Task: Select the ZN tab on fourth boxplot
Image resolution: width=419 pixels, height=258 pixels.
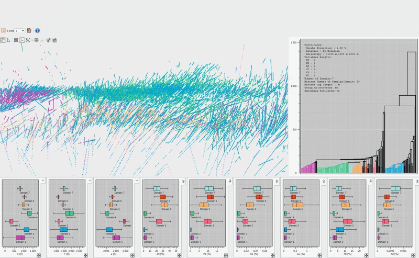Action: coord(183,181)
